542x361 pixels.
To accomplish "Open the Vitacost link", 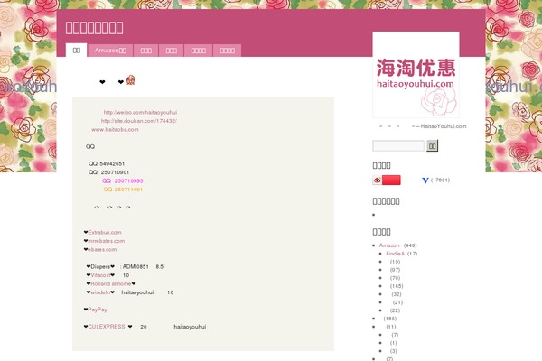I will point(100,275).
